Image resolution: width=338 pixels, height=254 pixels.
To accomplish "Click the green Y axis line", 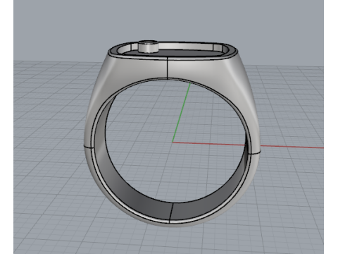I will 181,113.
